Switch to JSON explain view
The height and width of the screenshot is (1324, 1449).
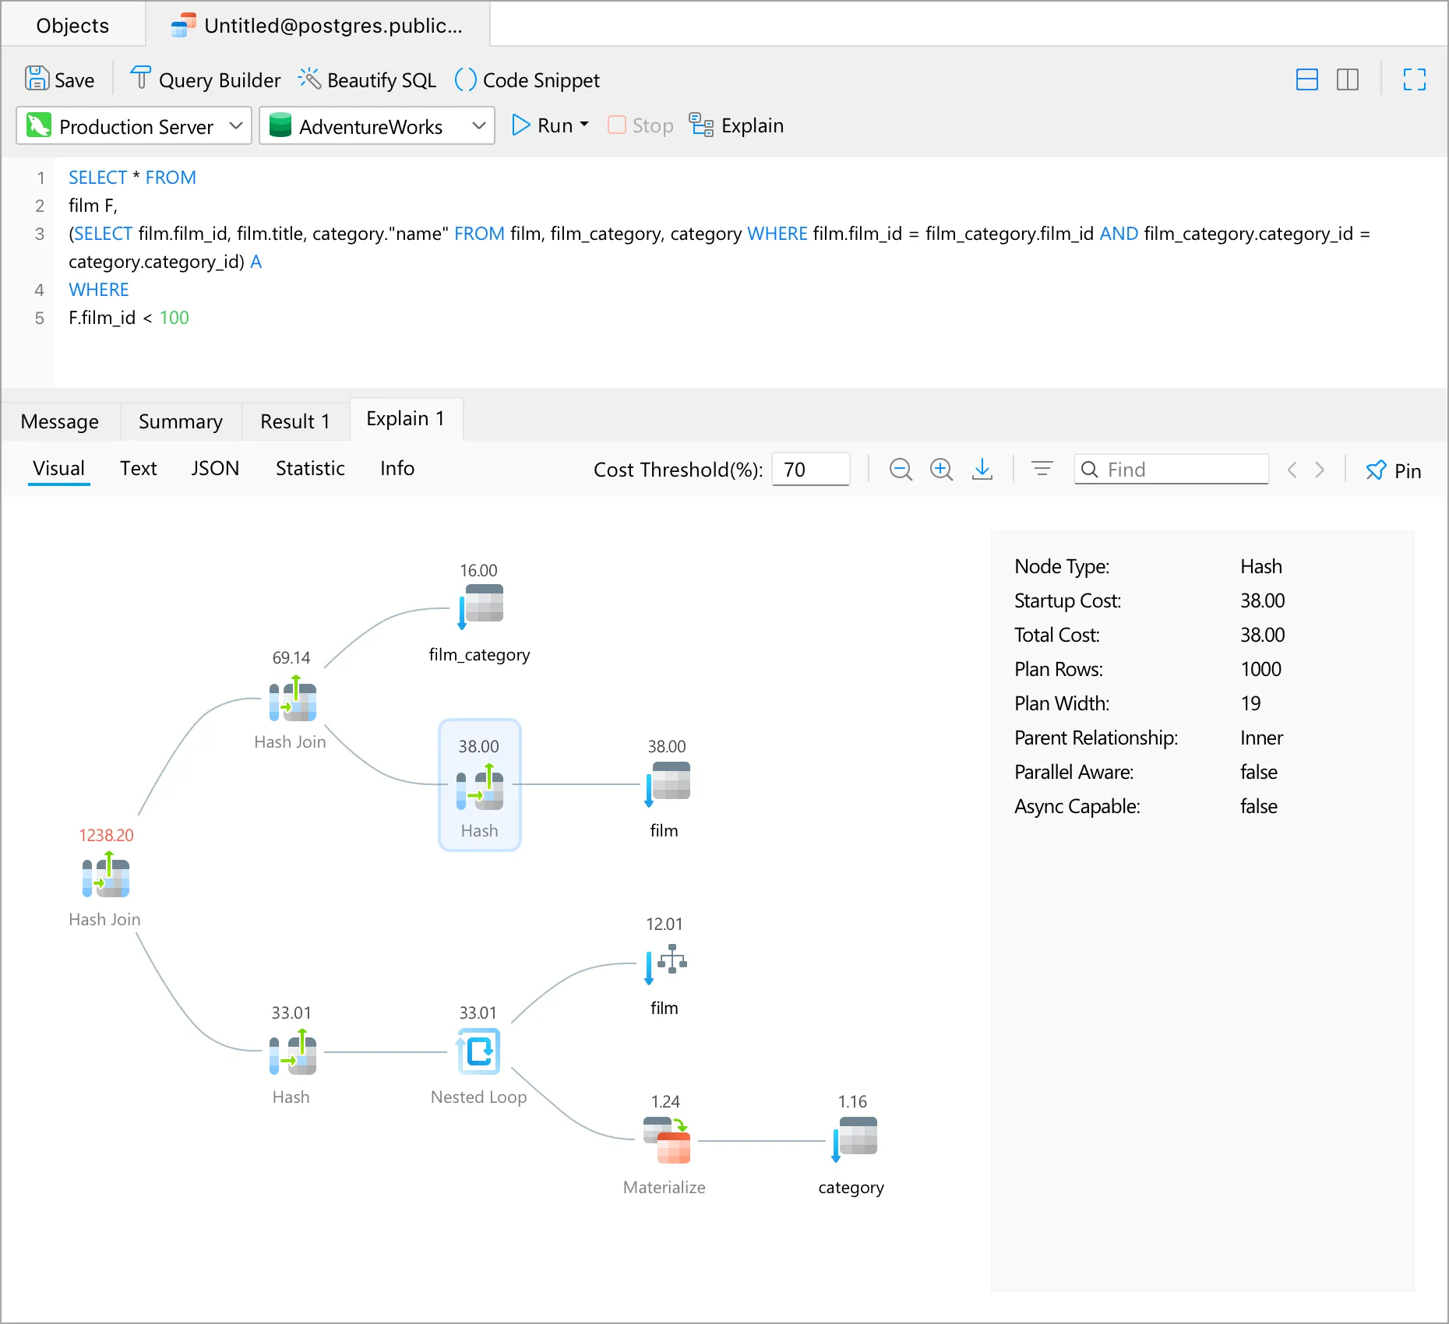[215, 469]
